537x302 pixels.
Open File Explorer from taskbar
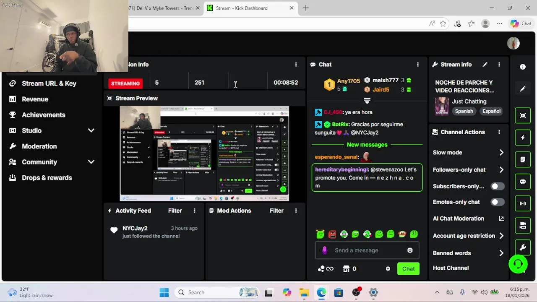pyautogui.click(x=304, y=292)
